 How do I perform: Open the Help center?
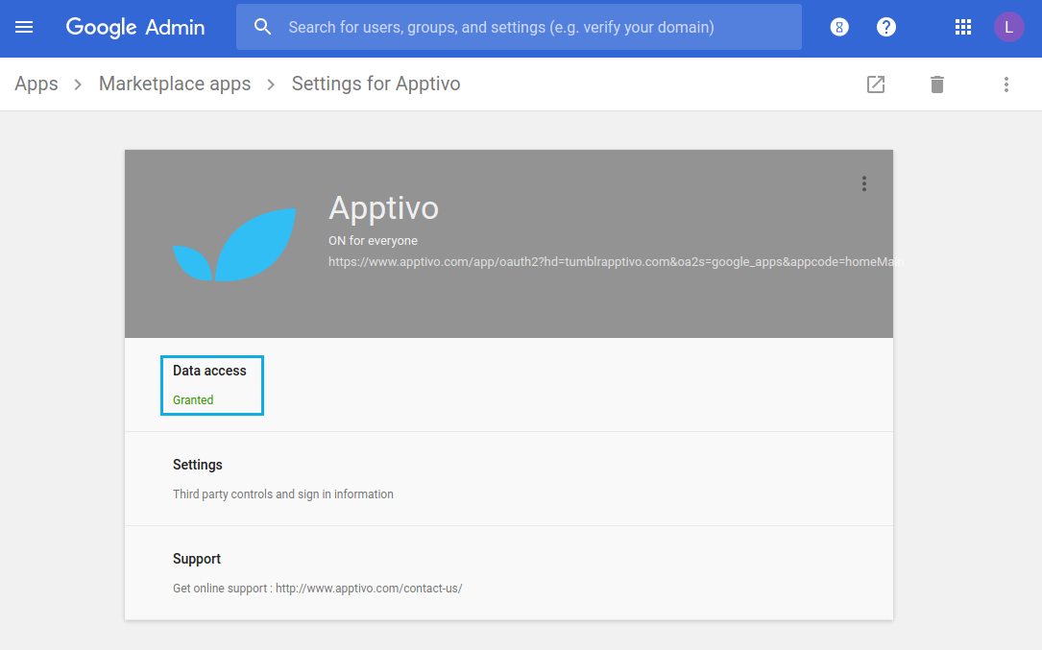885,26
